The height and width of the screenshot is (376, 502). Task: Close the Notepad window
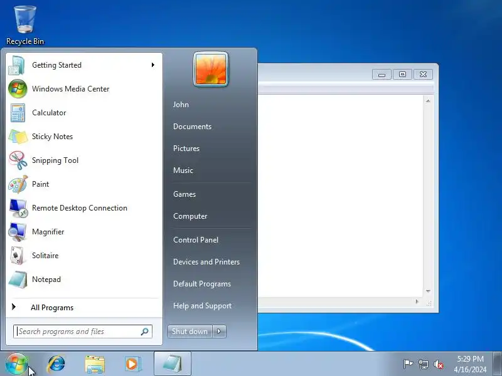click(423, 75)
